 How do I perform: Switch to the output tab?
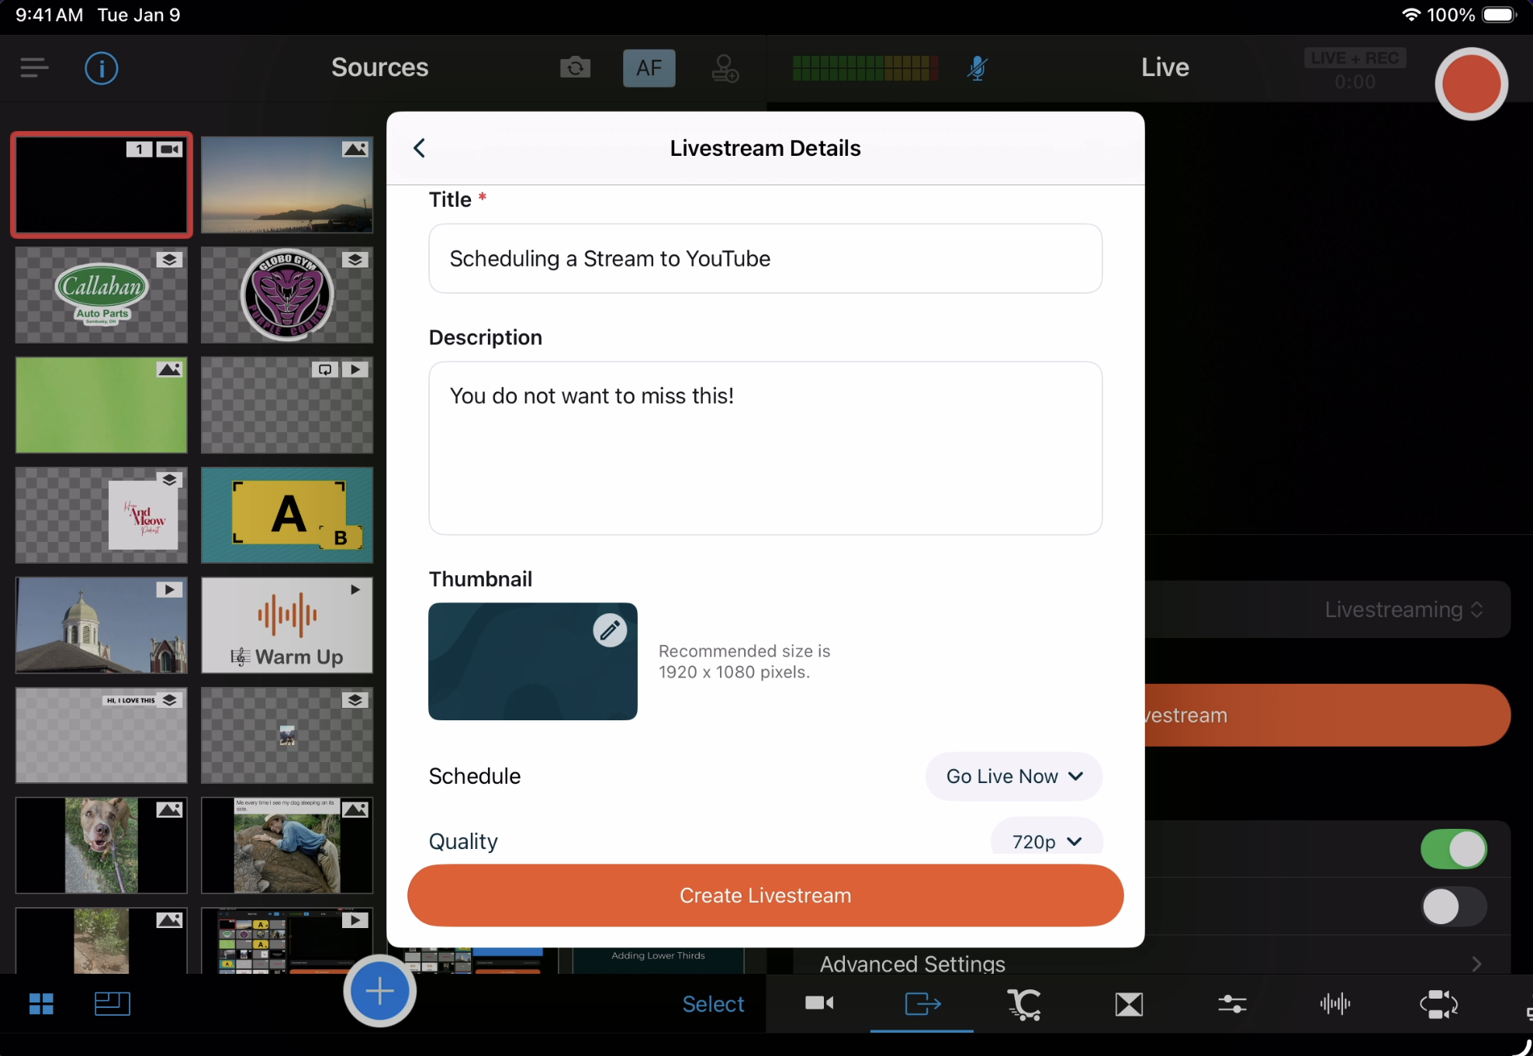(x=922, y=1004)
